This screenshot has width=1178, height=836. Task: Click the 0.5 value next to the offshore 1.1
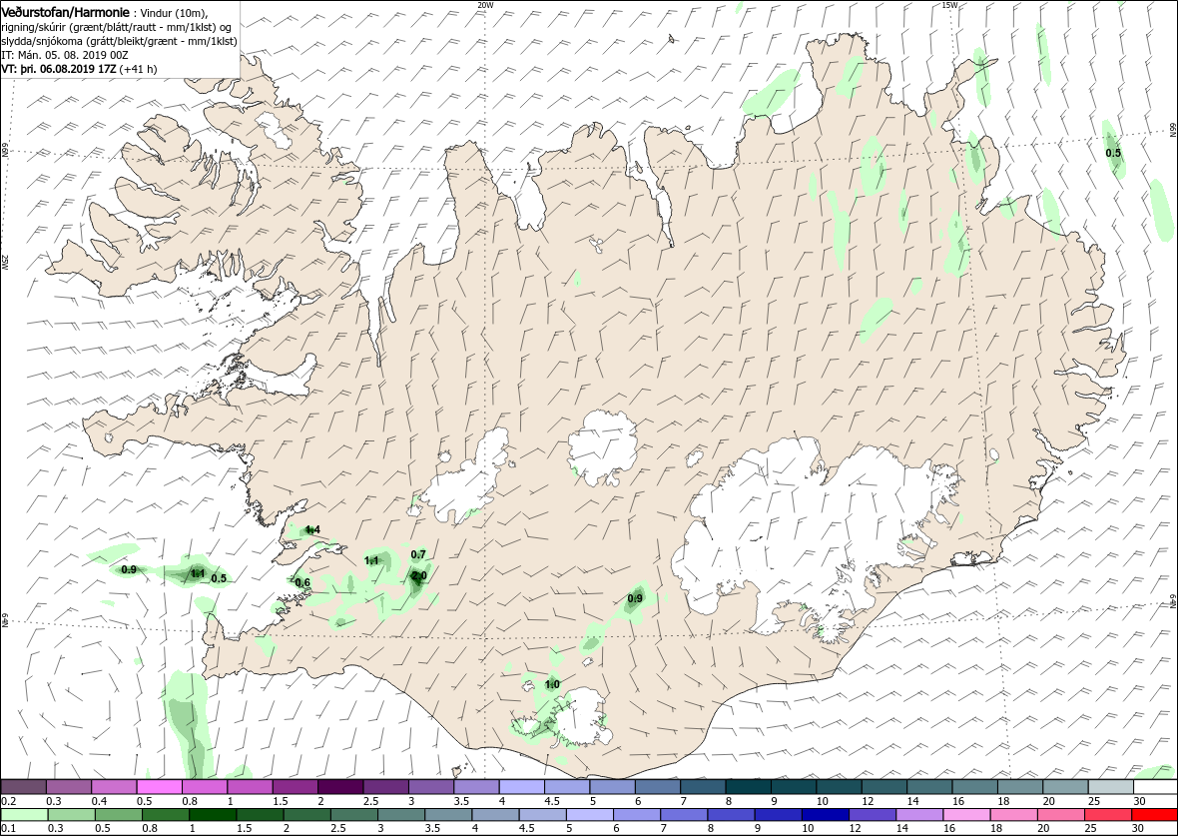(x=219, y=579)
